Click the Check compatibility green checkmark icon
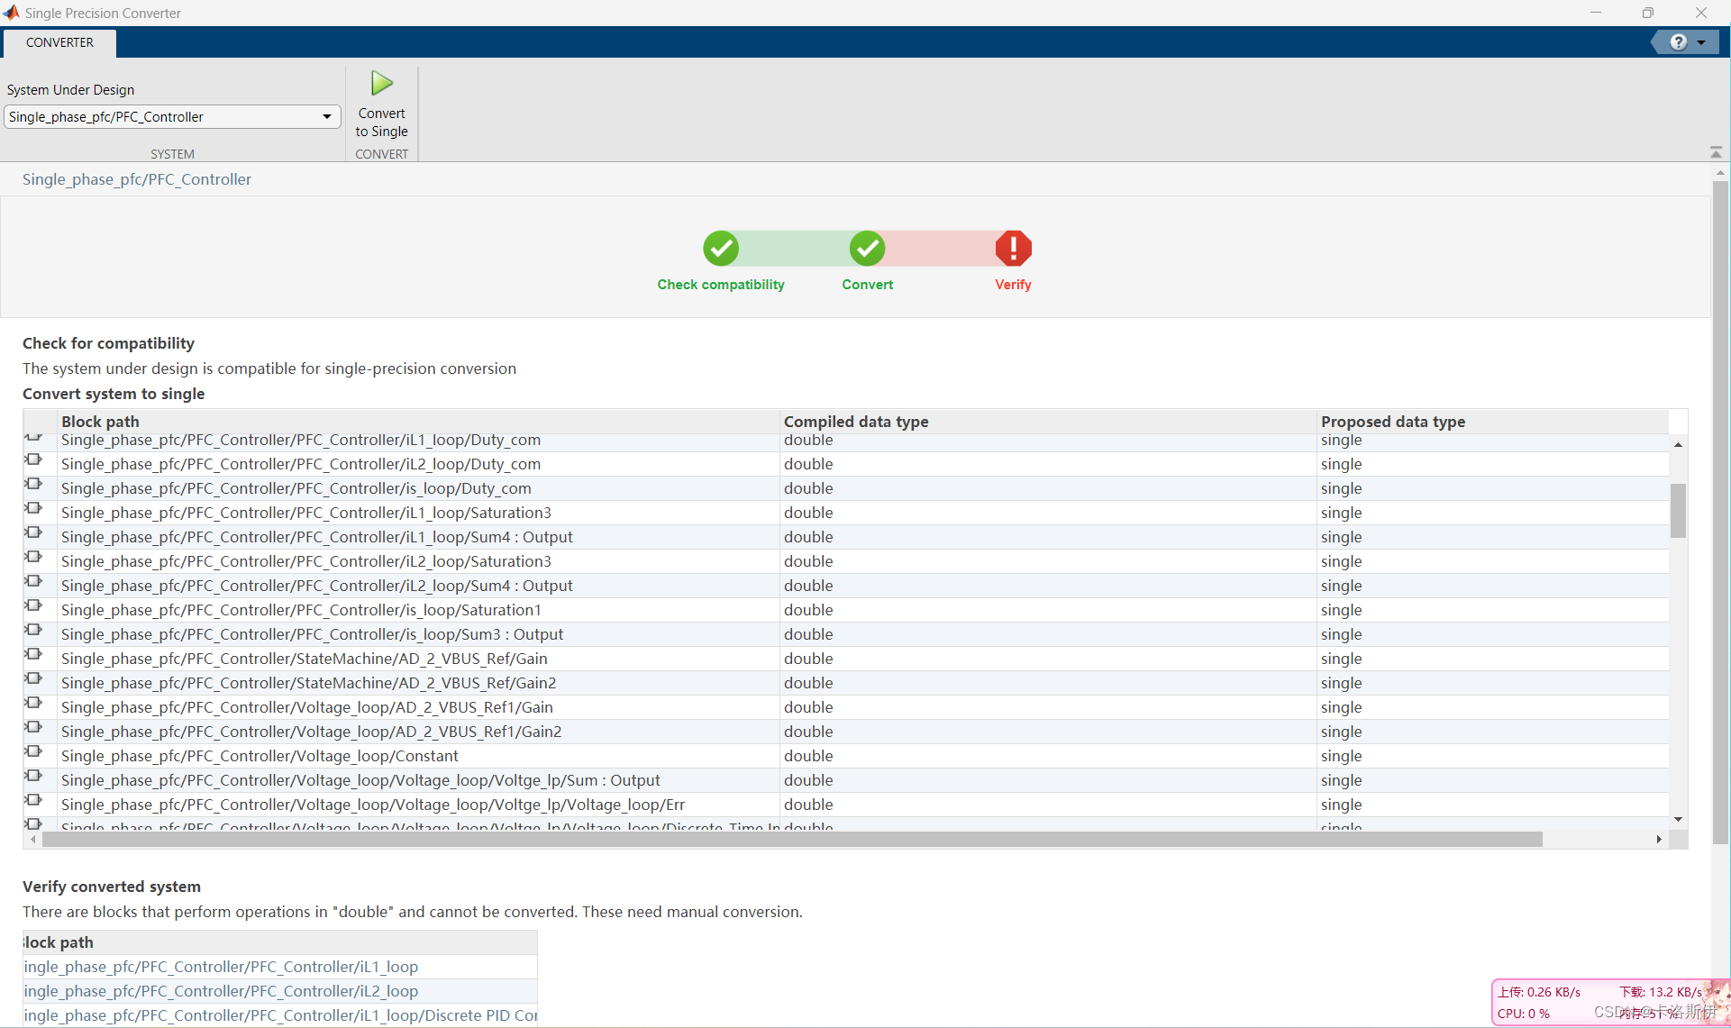 pyautogui.click(x=721, y=249)
